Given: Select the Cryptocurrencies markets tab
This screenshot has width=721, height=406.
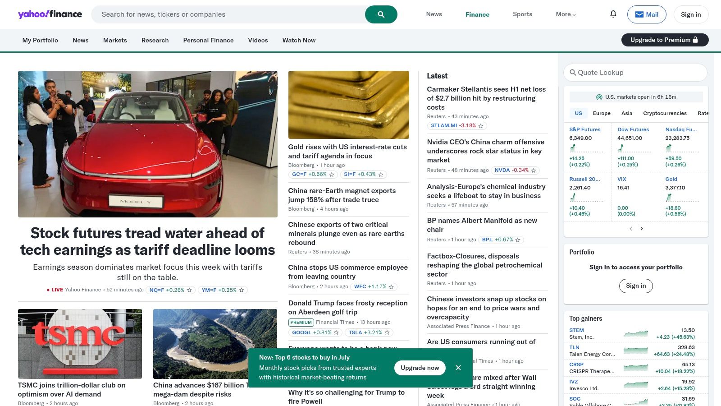Looking at the screenshot, I should click(665, 113).
